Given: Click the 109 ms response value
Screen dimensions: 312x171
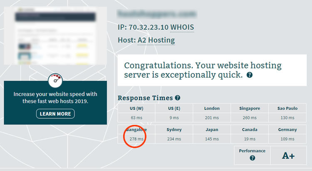Looking at the screenshot, I should 287,139.
